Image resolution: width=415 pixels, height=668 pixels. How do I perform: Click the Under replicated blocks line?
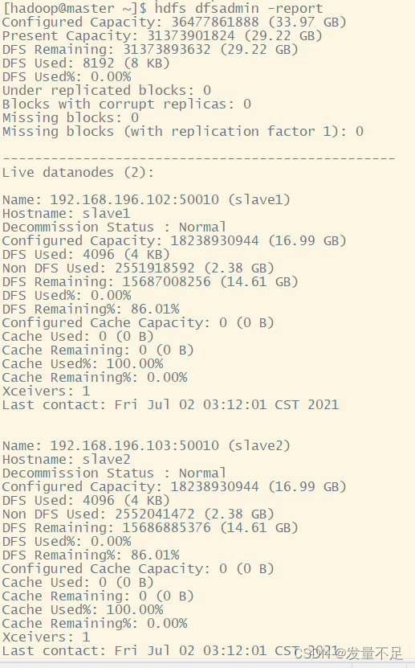(x=106, y=90)
